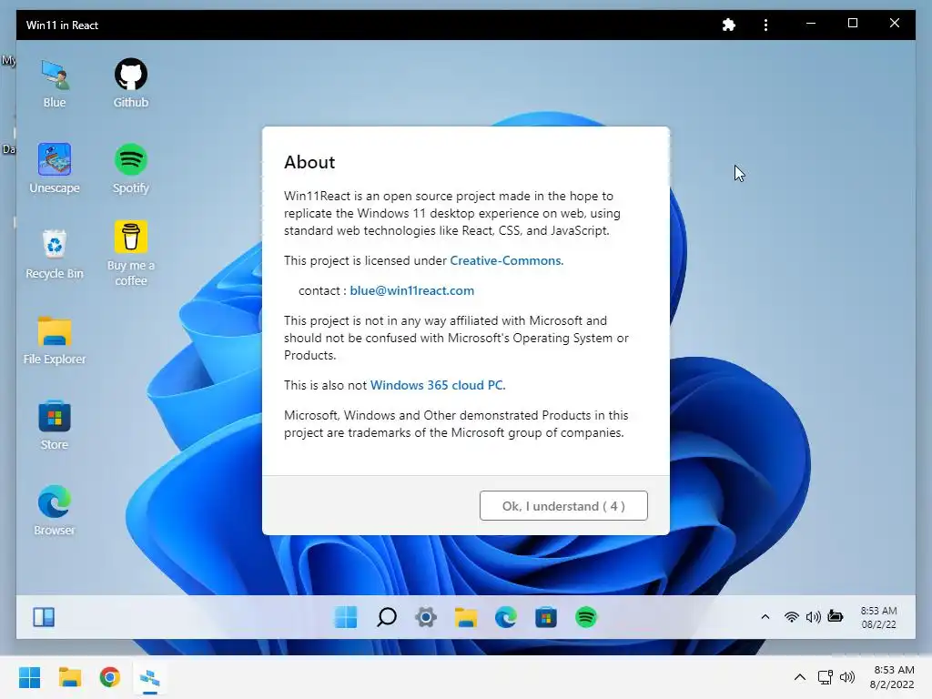The height and width of the screenshot is (699, 932).
Task: Click the Ok, I understand button
Action: pos(563,506)
